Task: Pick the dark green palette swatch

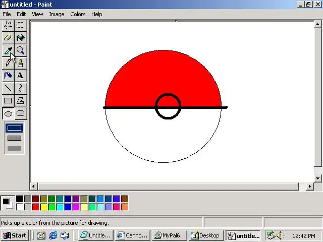Action: pyautogui.click(x=51, y=199)
